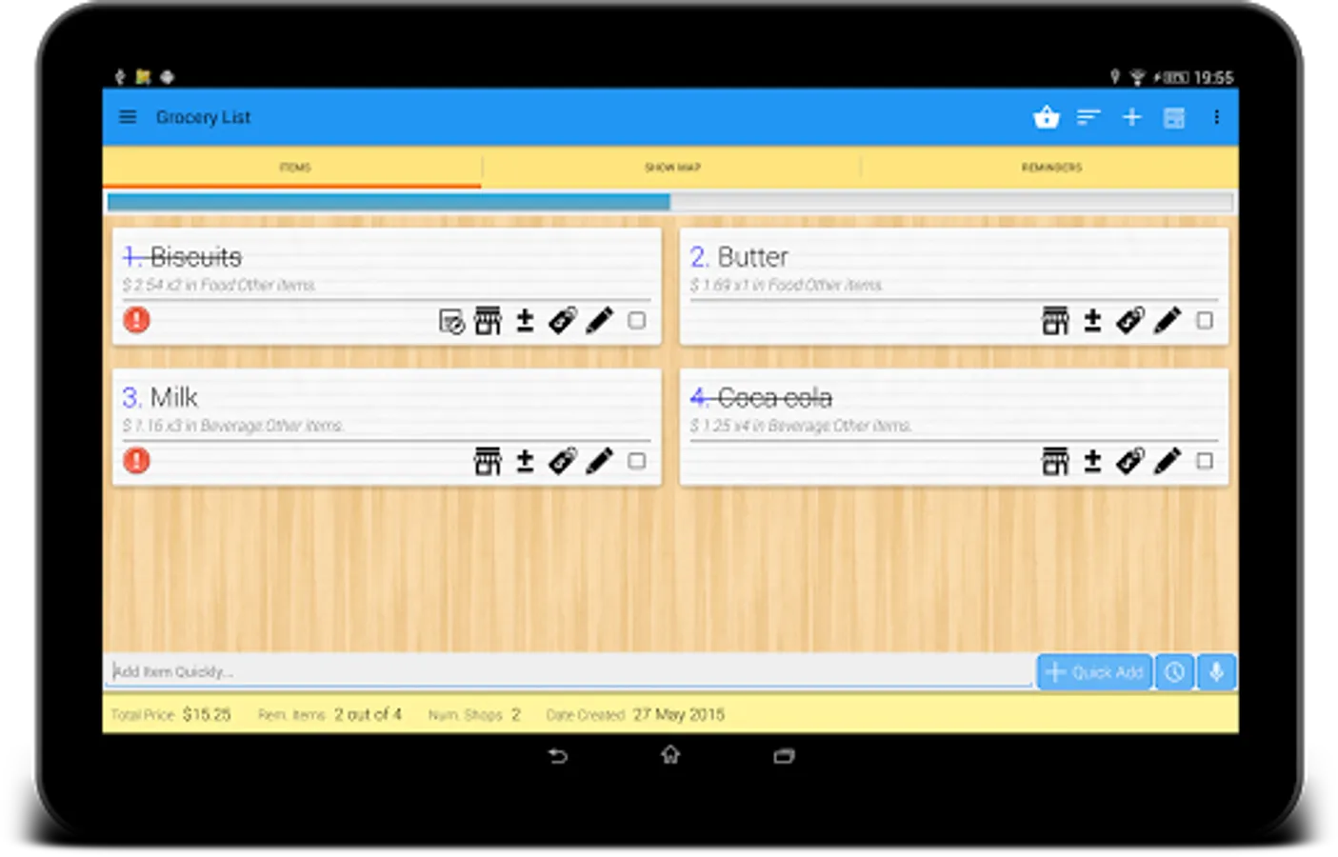Click the red alert icon on Milk
This screenshot has width=1338, height=857.
coord(137,461)
